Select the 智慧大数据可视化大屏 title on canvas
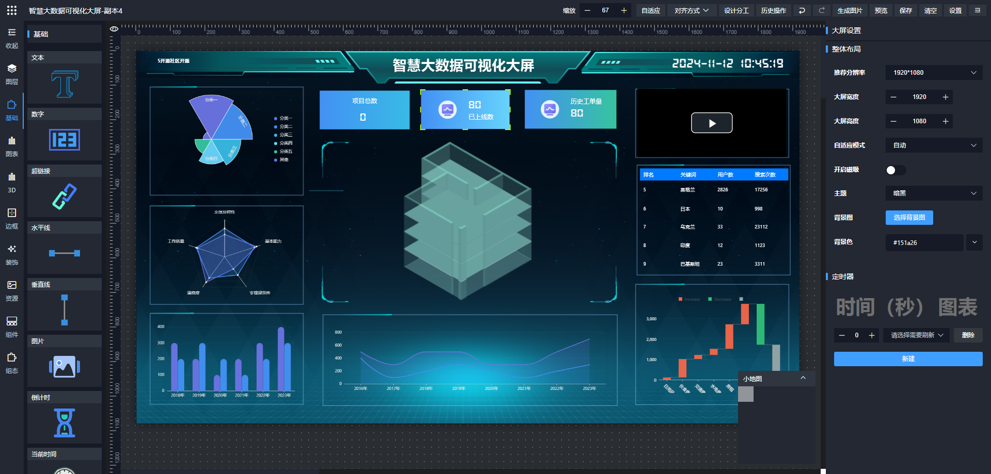 463,66
